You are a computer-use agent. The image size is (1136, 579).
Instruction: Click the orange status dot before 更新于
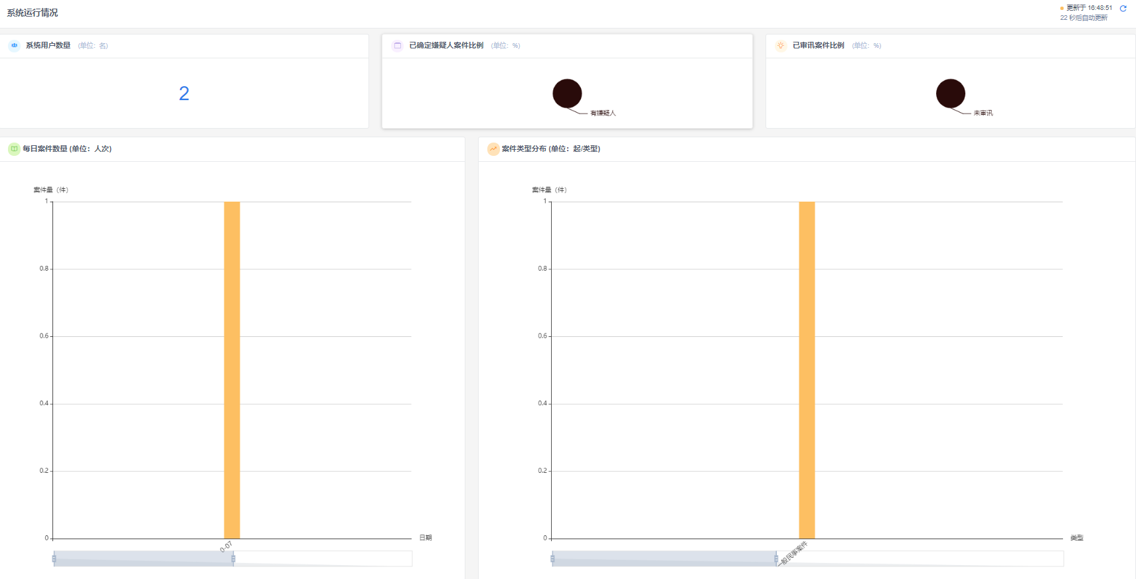(x=1062, y=9)
